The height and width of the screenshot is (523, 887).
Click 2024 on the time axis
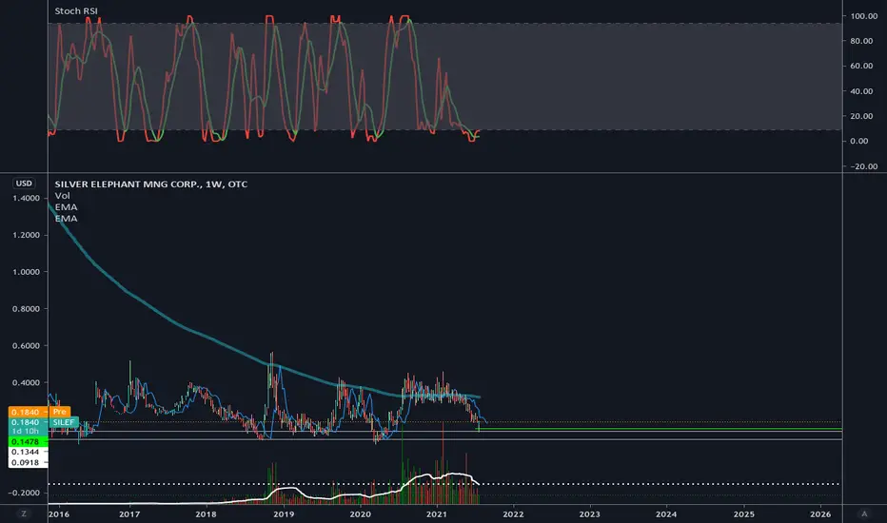pyautogui.click(x=666, y=513)
